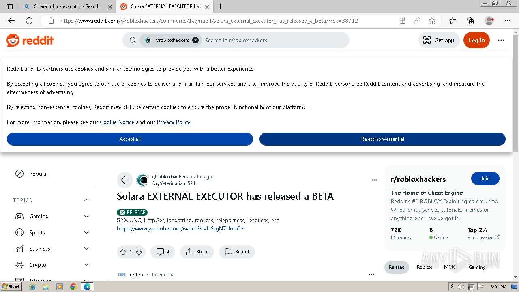
Task: Click Get app button
Action: point(439,40)
